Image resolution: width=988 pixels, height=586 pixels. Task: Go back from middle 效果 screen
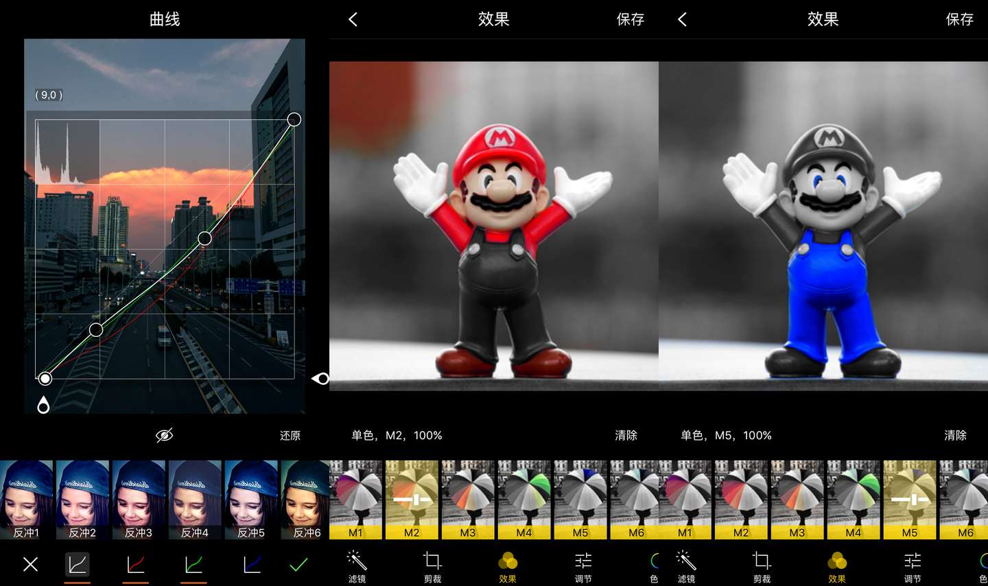point(353,19)
